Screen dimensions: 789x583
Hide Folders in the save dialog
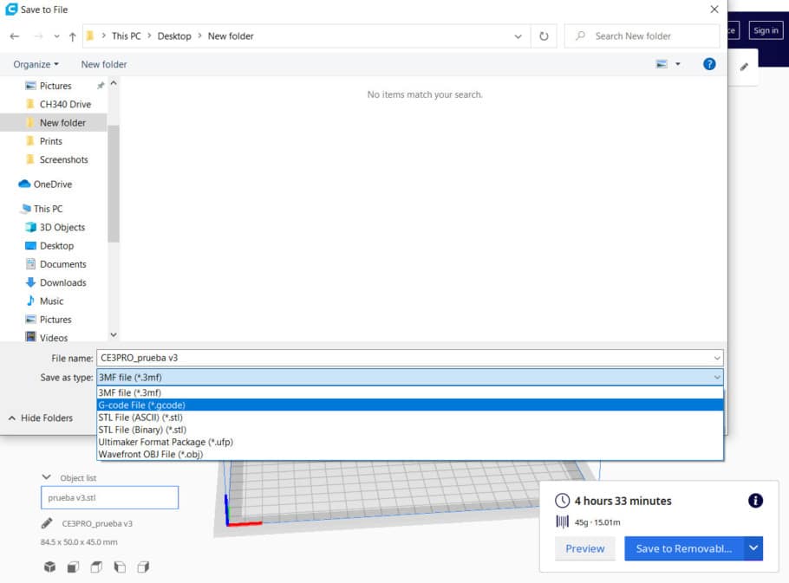coord(41,418)
